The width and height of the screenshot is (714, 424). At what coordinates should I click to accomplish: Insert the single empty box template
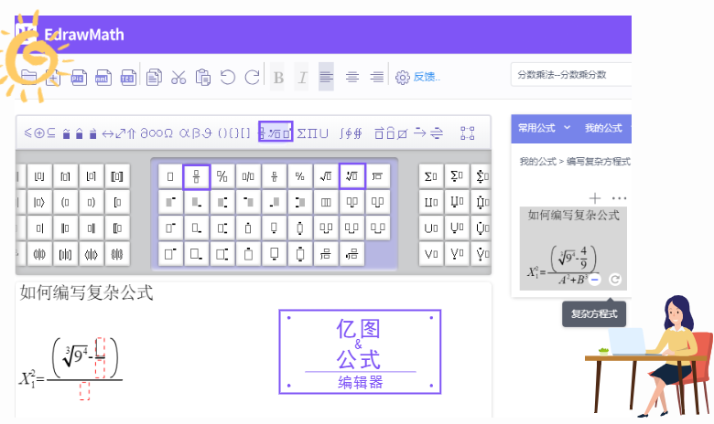(x=170, y=176)
